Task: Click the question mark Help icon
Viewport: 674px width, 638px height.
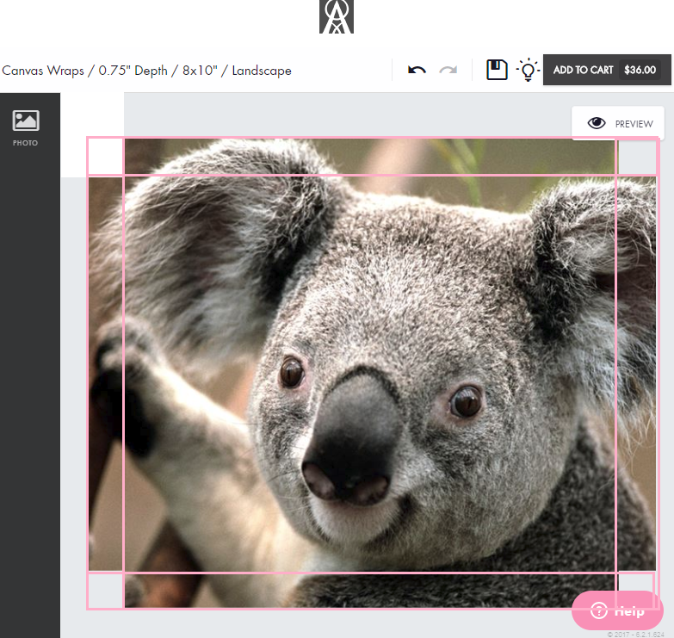Action: click(x=599, y=611)
